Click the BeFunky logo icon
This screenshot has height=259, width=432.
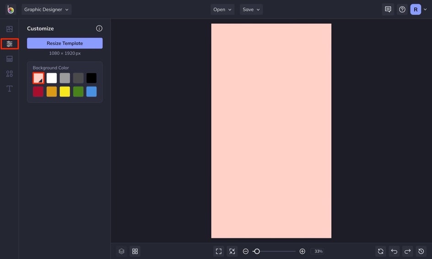[11, 9]
